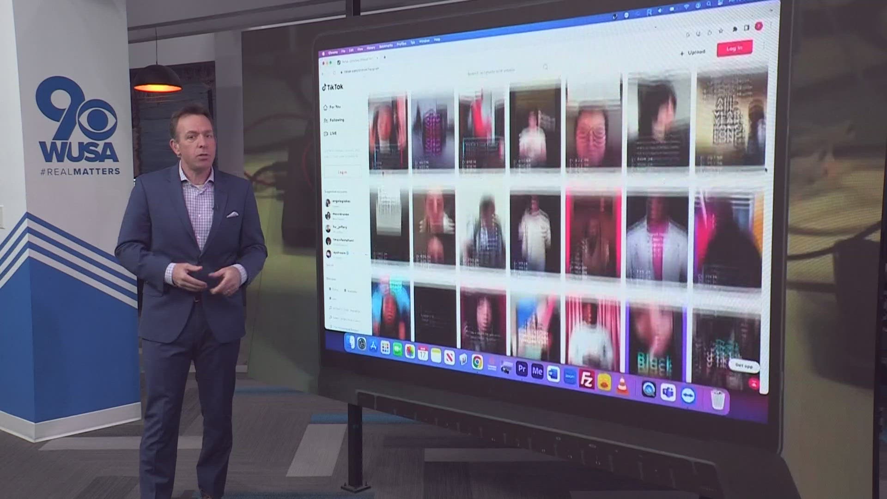Open the Trash in the dock
This screenshot has height=499, width=887.
(717, 399)
